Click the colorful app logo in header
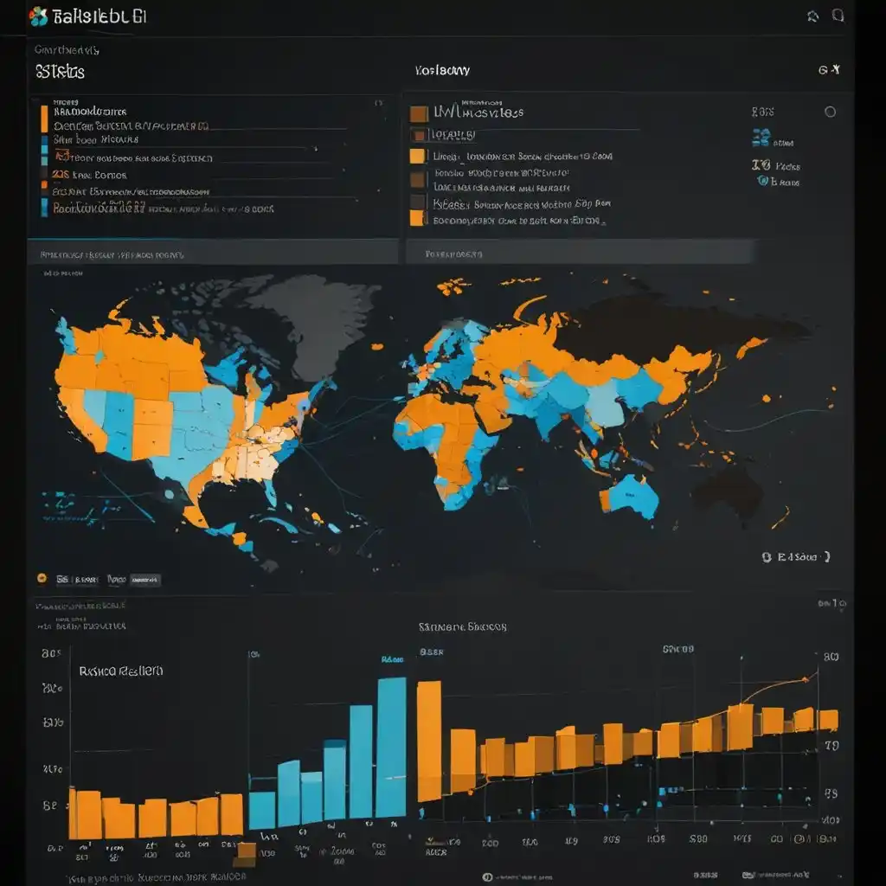The width and height of the screenshot is (886, 886). (38, 16)
